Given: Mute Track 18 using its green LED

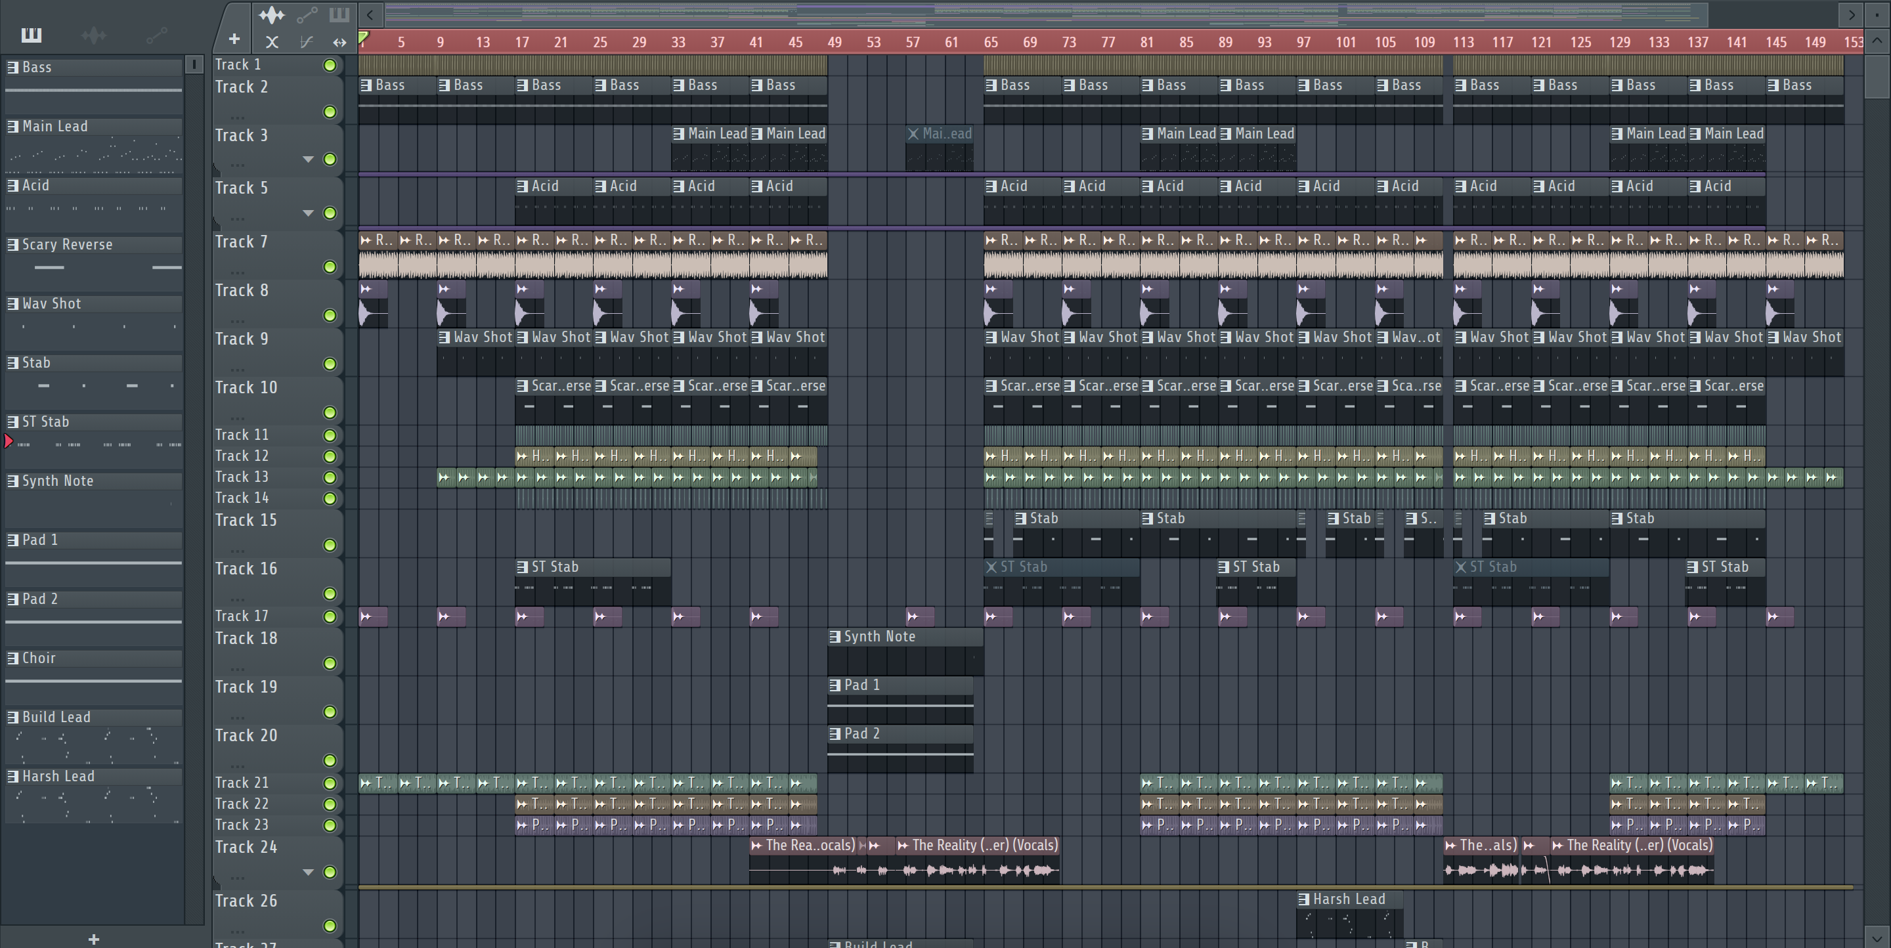Looking at the screenshot, I should click(x=330, y=663).
